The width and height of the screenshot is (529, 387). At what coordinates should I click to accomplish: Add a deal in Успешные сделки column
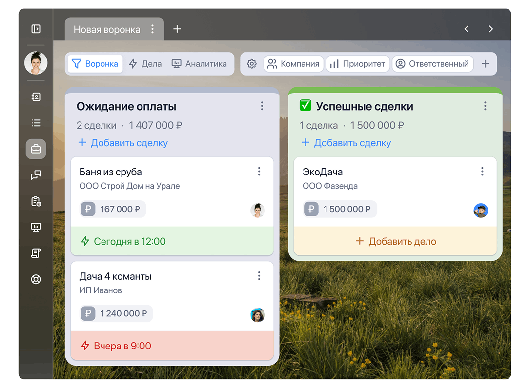346,143
